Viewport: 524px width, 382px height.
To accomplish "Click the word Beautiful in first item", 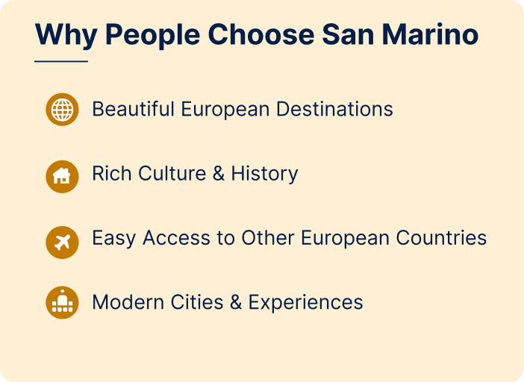I will pos(134,109).
